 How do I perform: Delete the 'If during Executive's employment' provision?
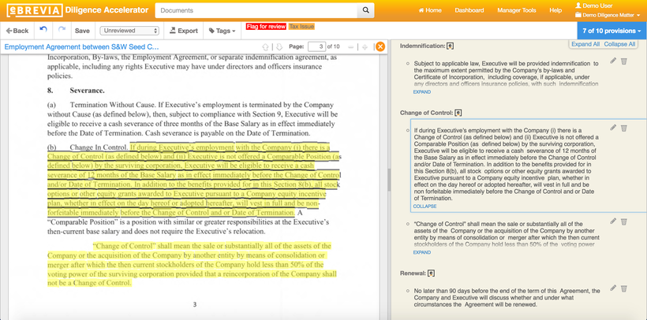pos(624,128)
